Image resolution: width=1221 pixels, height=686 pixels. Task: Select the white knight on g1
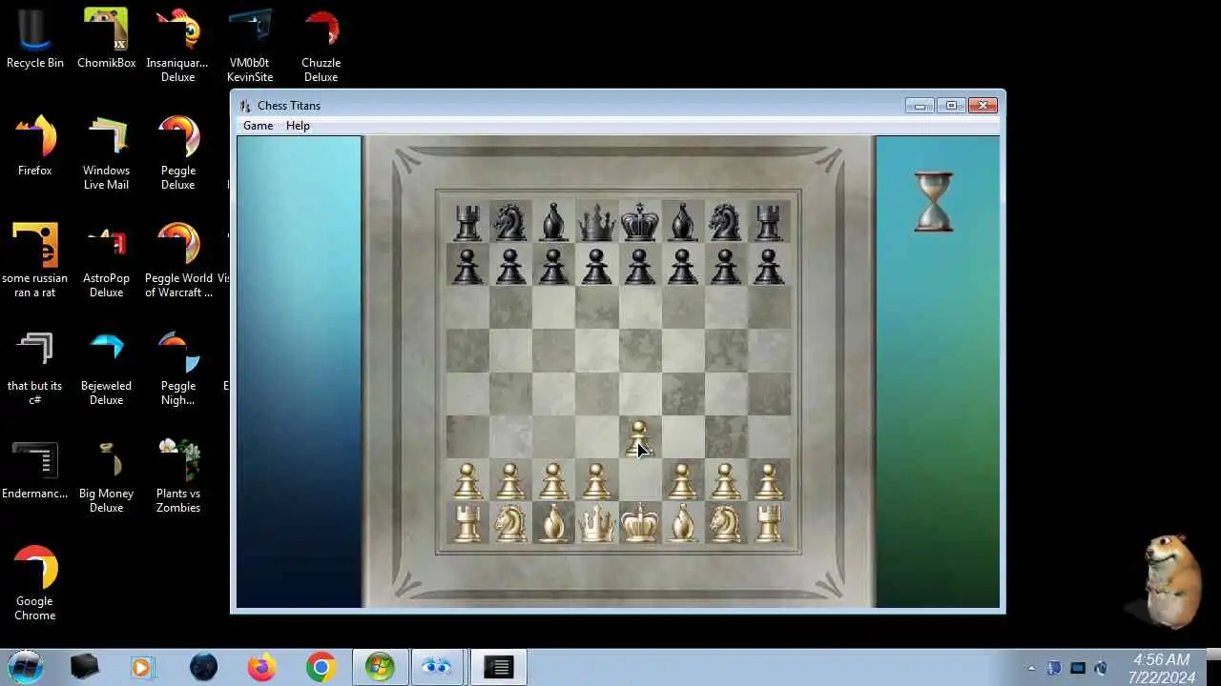(x=725, y=523)
